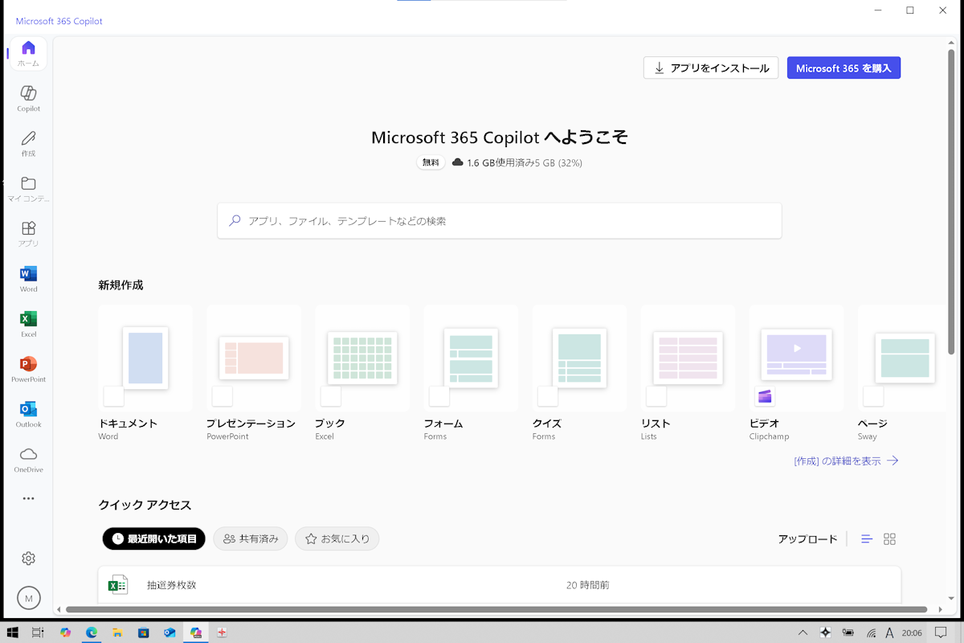Click the horizontal scrollbar
Image resolution: width=964 pixels, height=643 pixels.
[x=496, y=610]
